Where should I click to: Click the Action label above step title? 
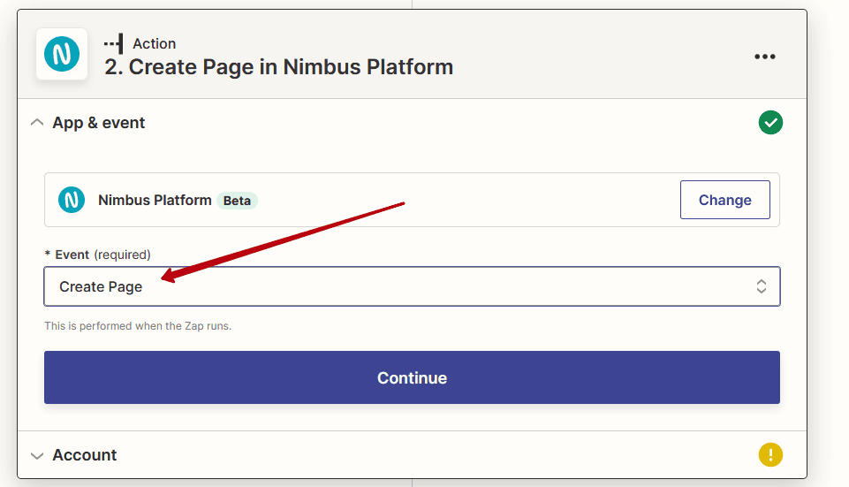[x=155, y=43]
